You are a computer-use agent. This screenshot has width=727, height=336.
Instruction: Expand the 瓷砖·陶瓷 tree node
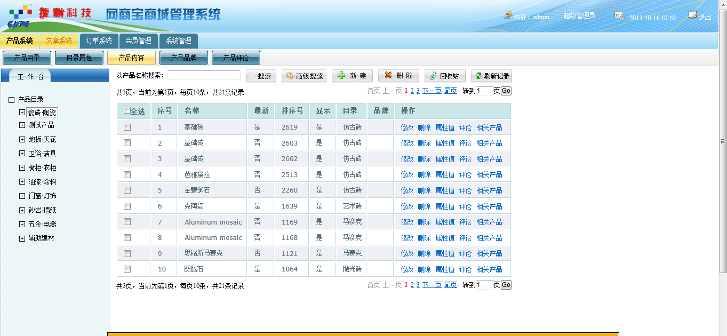(22, 113)
